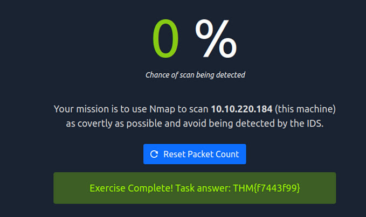The height and width of the screenshot is (217, 366).
Task: Click the 'Your mission' opening words
Action: [79, 109]
